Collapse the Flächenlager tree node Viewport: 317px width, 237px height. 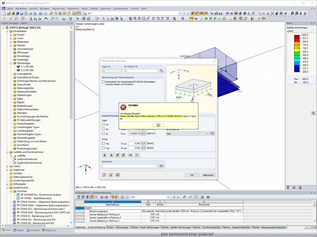pyautogui.click(x=11, y=63)
